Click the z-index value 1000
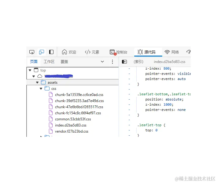Image resolution: width=217 pixels, height=183 pixels. (x=167, y=104)
